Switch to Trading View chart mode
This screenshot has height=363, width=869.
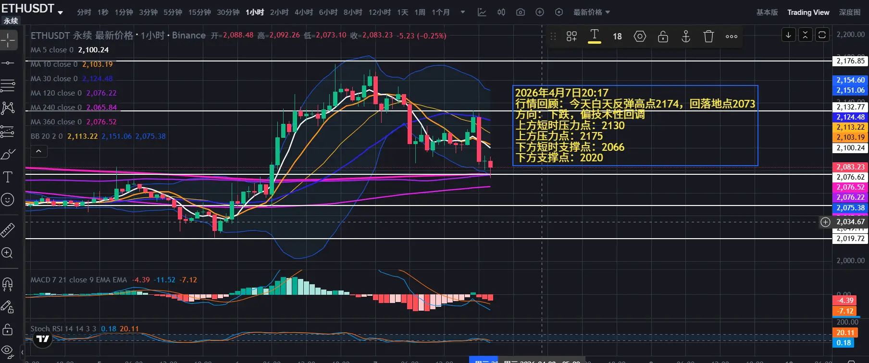808,12
